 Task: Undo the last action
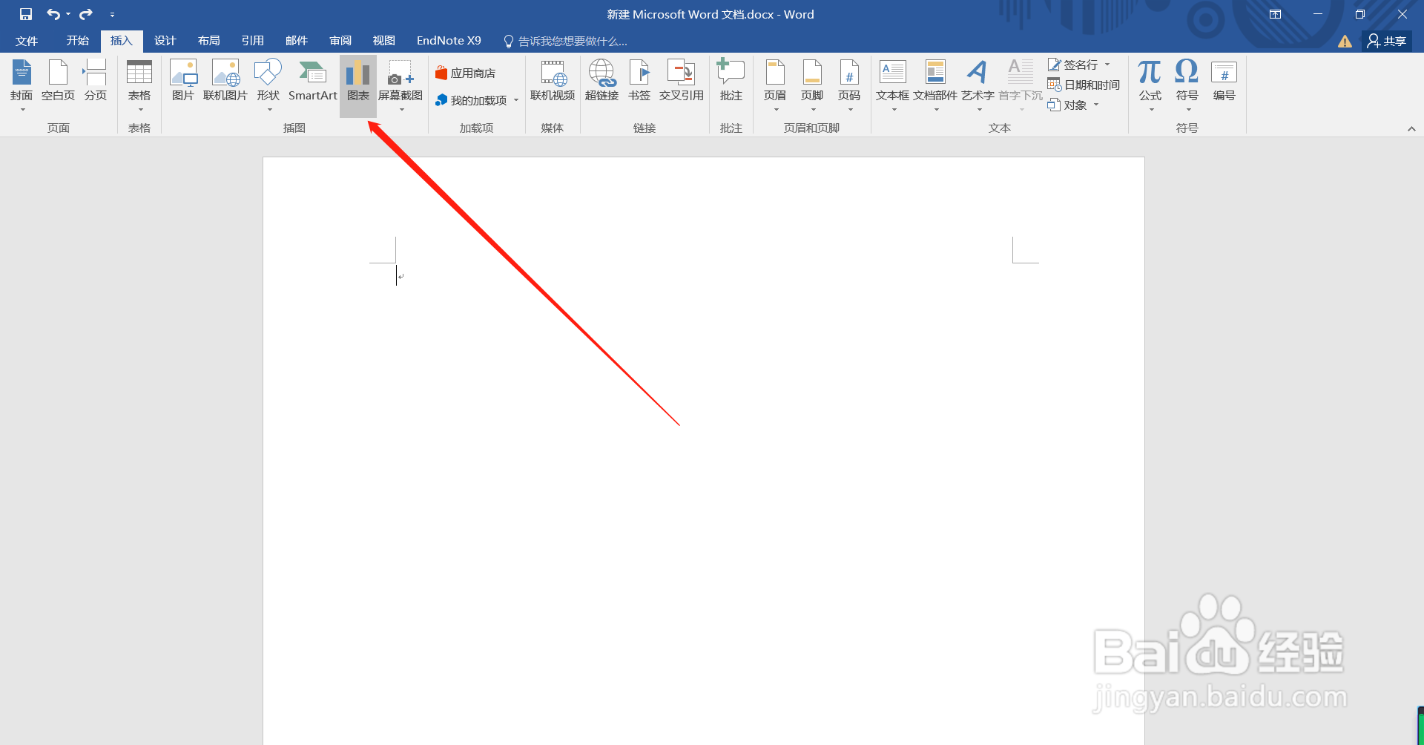53,14
